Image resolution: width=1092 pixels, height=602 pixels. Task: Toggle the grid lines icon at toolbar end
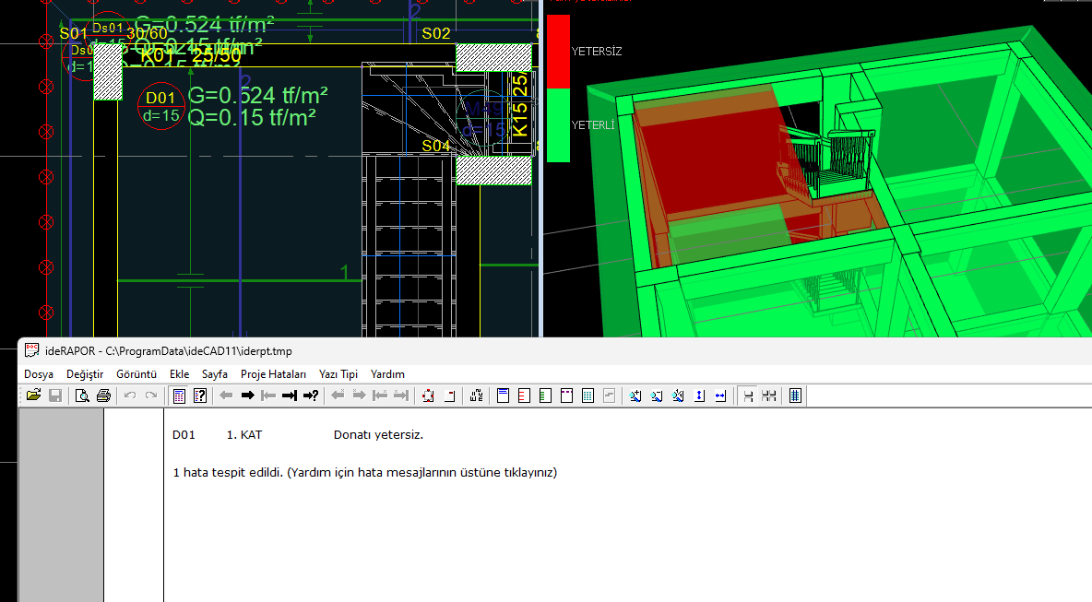click(795, 395)
